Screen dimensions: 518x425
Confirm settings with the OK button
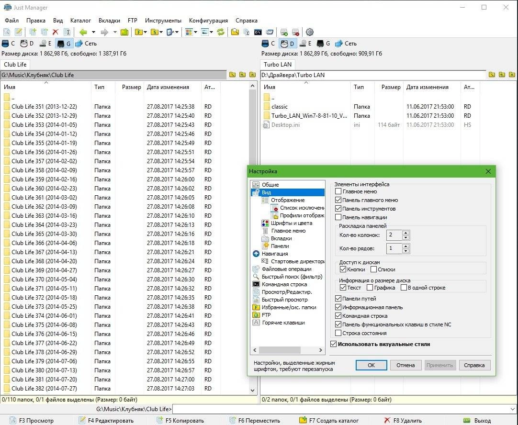372,365
